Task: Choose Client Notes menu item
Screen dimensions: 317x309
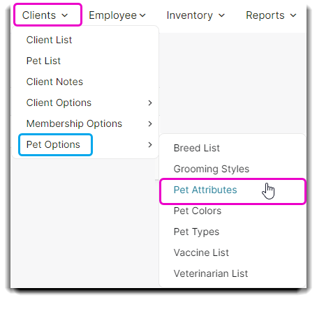Action: click(x=85, y=82)
